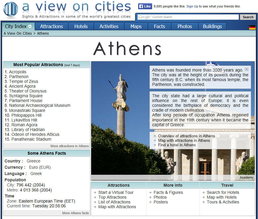The image size is (258, 219).
Task: Open Philopappos Hill link
Action: [x=27, y=115]
